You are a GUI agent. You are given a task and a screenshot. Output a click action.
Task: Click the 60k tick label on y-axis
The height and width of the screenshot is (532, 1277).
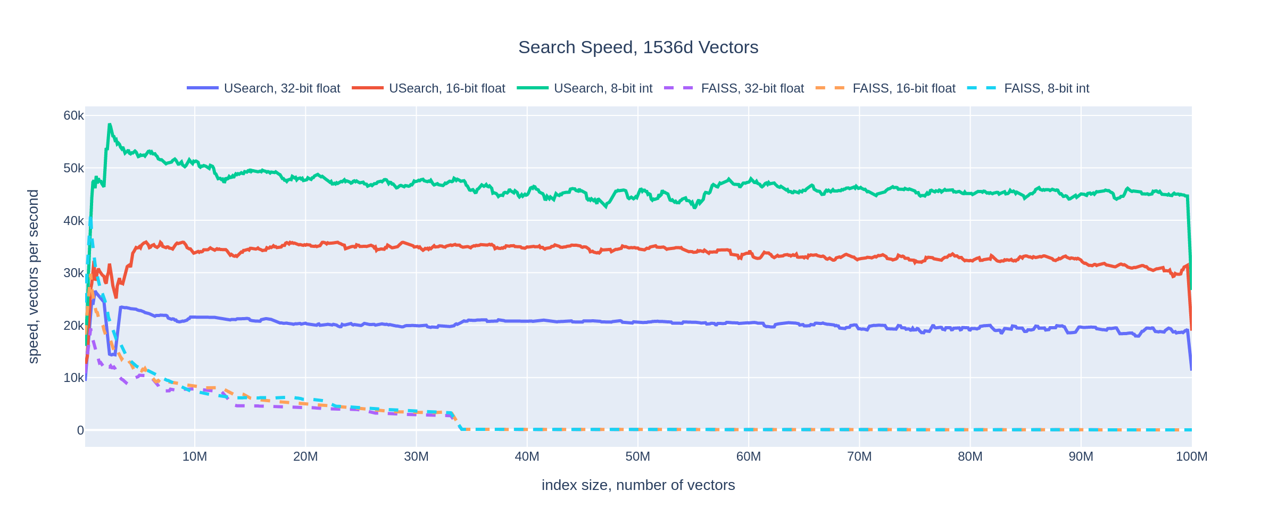coord(73,115)
